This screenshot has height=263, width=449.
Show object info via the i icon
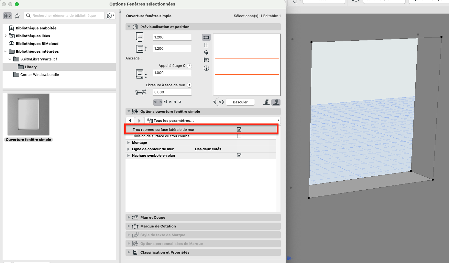pyautogui.click(x=206, y=68)
